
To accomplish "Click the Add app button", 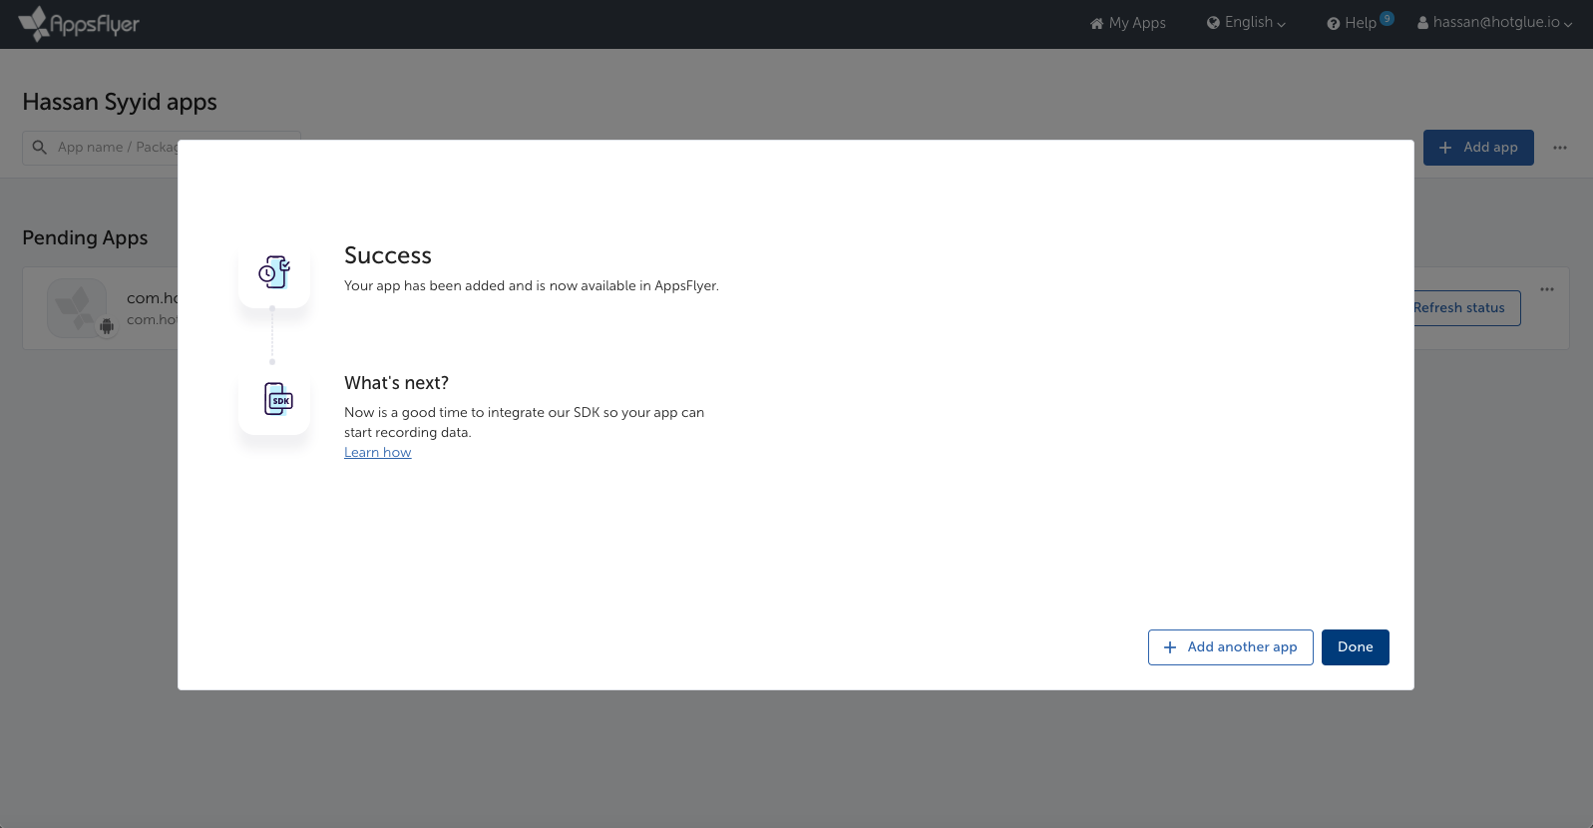I will [x=1478, y=148].
